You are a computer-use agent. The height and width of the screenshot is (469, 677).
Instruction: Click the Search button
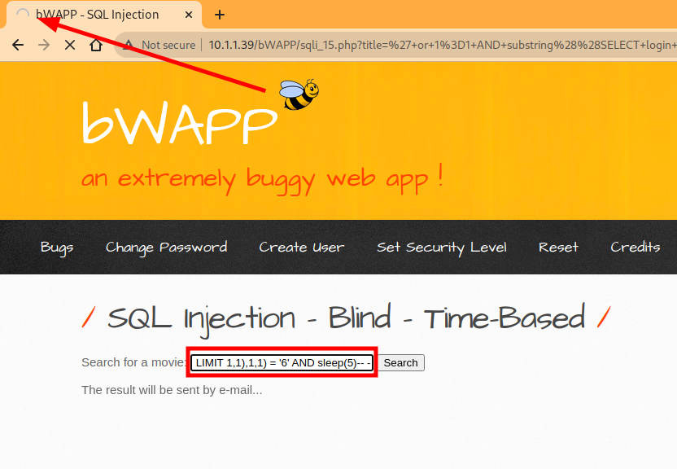(401, 363)
